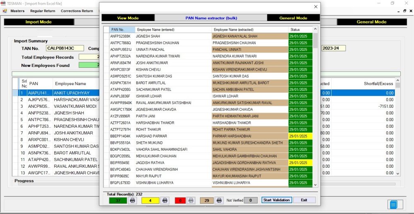Print the green matched records list
Viewport: 414px width, 214px height.
(x=132, y=200)
